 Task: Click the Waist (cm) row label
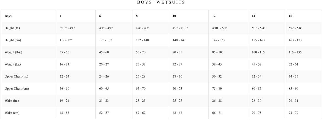pyautogui.click(x=12, y=113)
